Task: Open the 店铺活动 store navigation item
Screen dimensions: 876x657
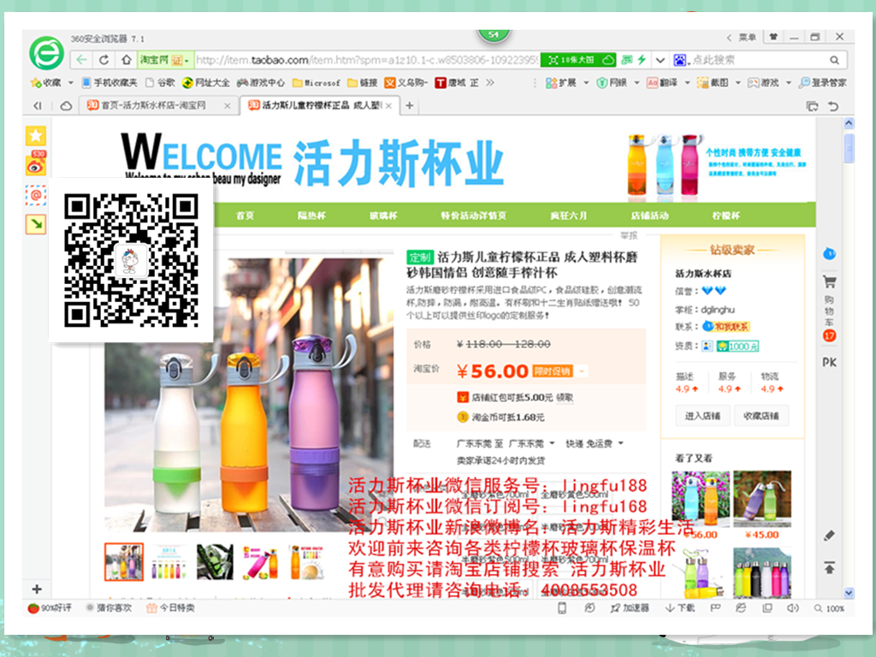Action: tap(650, 215)
